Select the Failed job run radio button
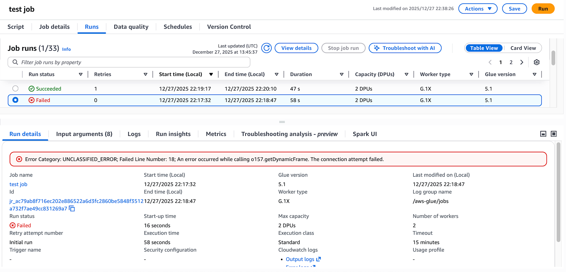Viewport: 566px width, 272px height. pyautogui.click(x=16, y=100)
